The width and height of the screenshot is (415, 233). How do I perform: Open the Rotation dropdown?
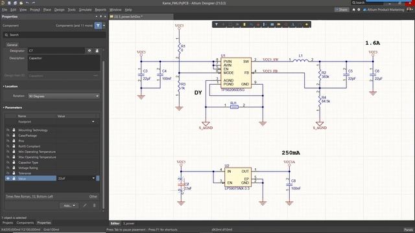[64, 96]
